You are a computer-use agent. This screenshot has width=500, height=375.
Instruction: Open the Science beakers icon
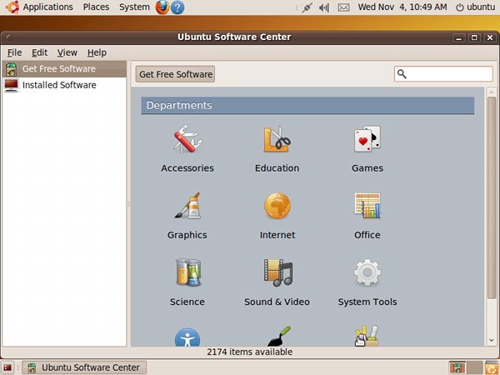click(x=187, y=272)
